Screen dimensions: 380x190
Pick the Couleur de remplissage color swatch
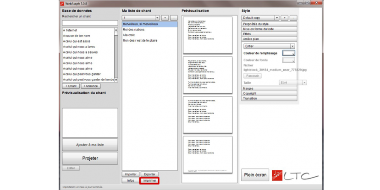[x=288, y=53]
